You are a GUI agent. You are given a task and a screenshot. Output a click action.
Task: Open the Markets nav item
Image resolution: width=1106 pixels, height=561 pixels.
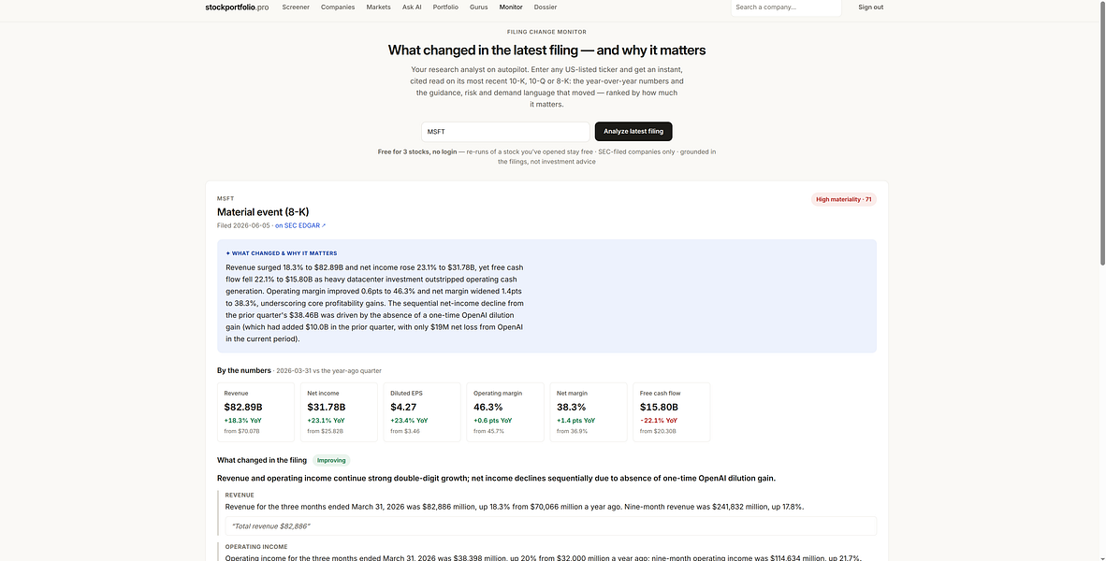[379, 7]
